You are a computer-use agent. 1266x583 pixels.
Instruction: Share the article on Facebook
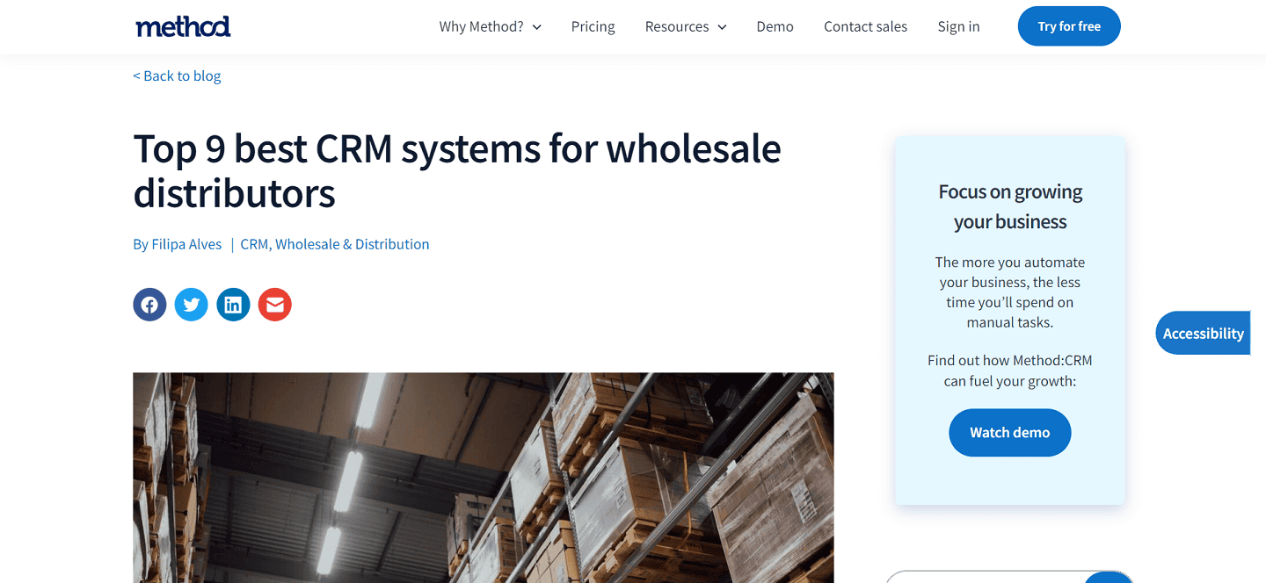coord(149,304)
